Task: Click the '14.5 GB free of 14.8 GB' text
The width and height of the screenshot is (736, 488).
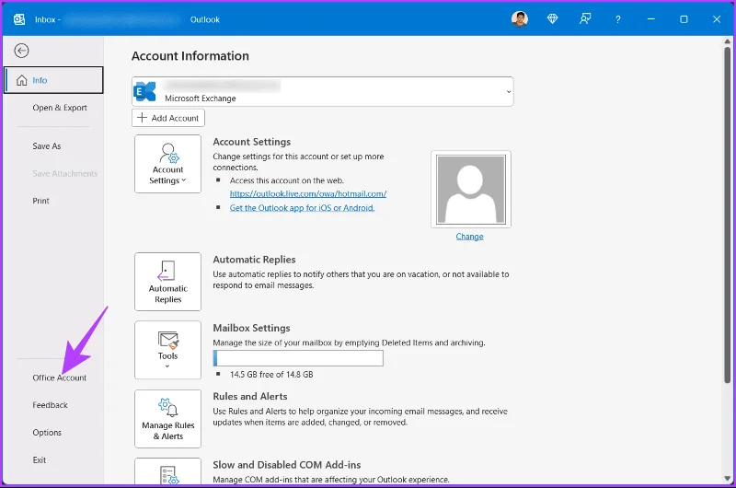Action: tap(271, 375)
